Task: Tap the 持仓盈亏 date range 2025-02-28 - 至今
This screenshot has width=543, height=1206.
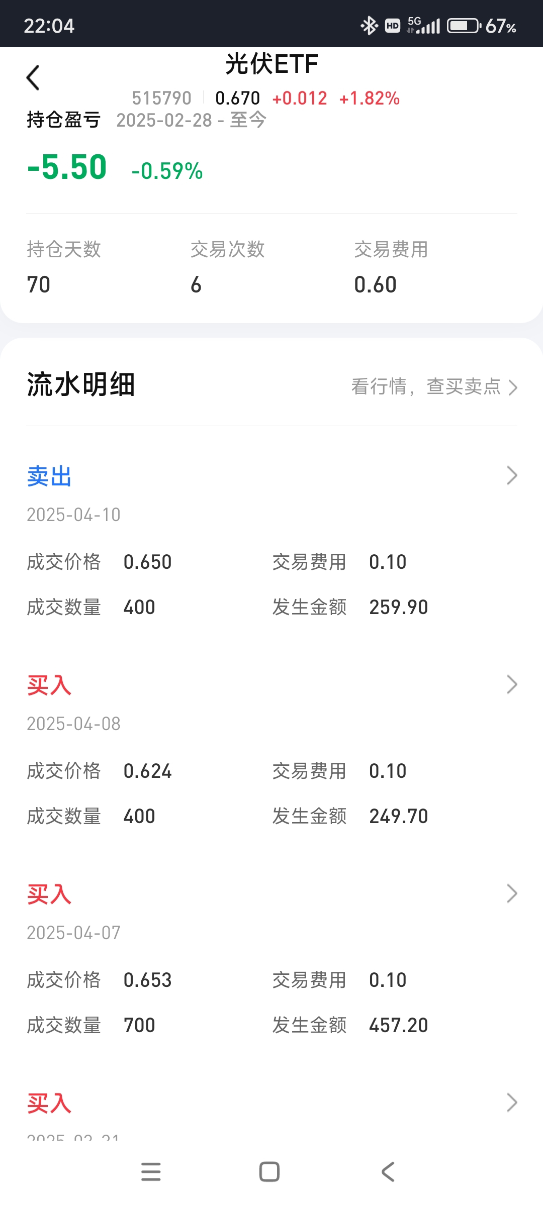Action: pyautogui.click(x=191, y=120)
